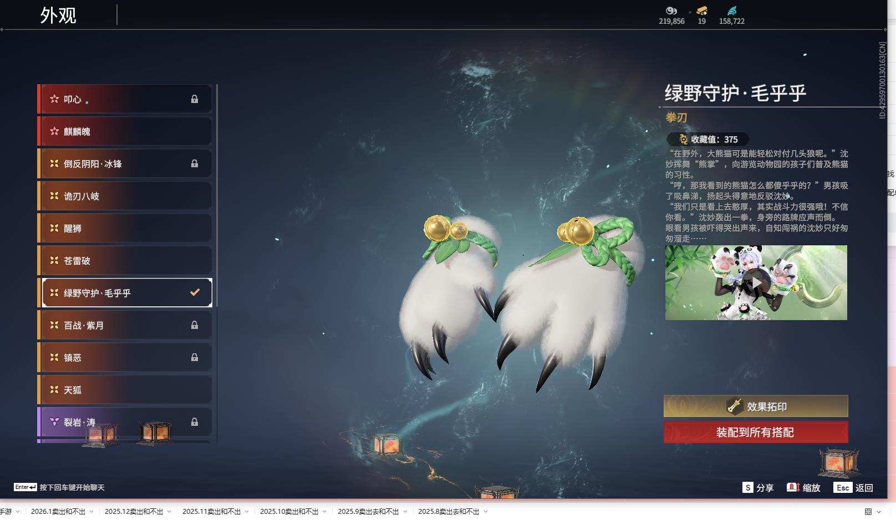Click the grid view icon in spreadsheet bar
Image resolution: width=896 pixels, height=520 pixels.
[868, 512]
